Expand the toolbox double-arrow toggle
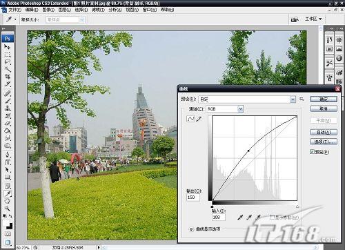This screenshot has height=250, width=345. tap(3, 29)
